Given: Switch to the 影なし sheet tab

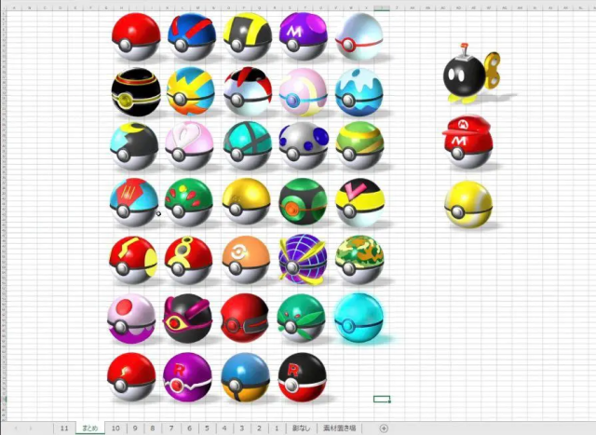Looking at the screenshot, I should [x=300, y=428].
